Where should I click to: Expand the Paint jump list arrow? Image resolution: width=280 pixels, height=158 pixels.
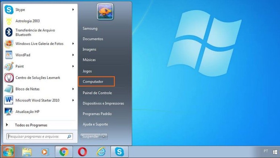(73, 66)
